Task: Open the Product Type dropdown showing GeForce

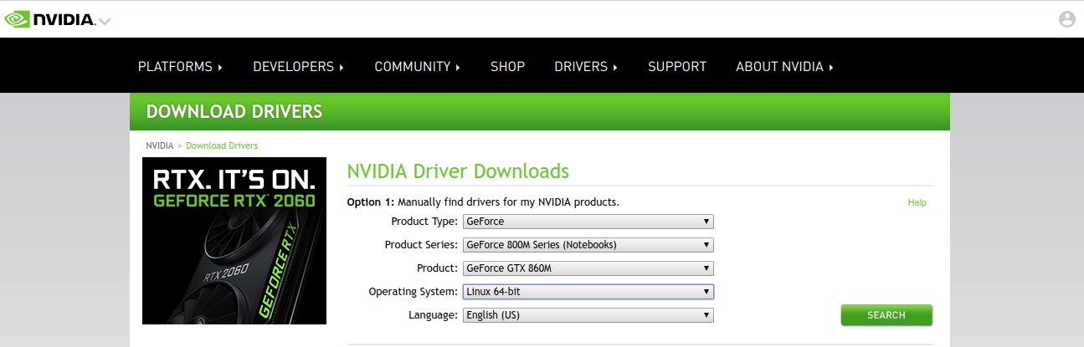Action: pos(588,222)
